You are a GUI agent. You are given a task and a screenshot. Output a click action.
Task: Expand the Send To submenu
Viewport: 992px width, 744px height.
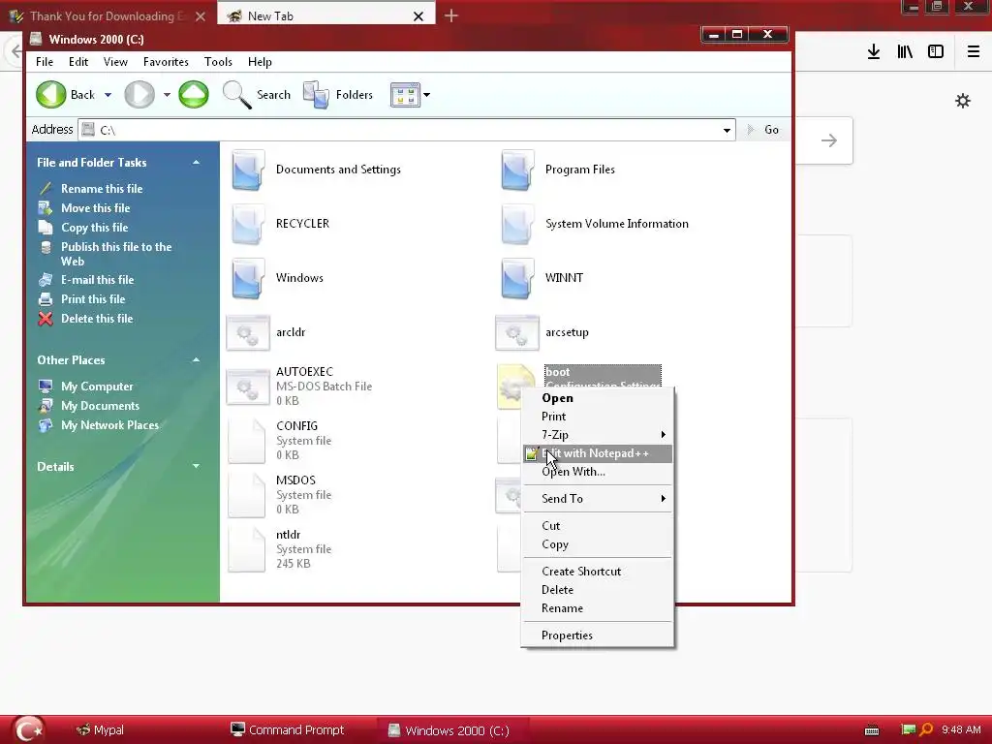coord(598,499)
